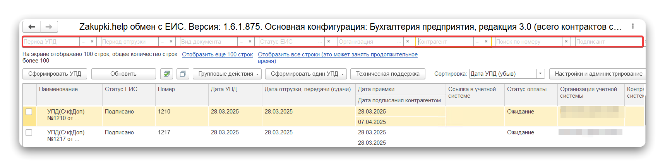665x166 pixels.
Task: Tick the checkbox for УПД №1210 row
Action: pyautogui.click(x=29, y=112)
